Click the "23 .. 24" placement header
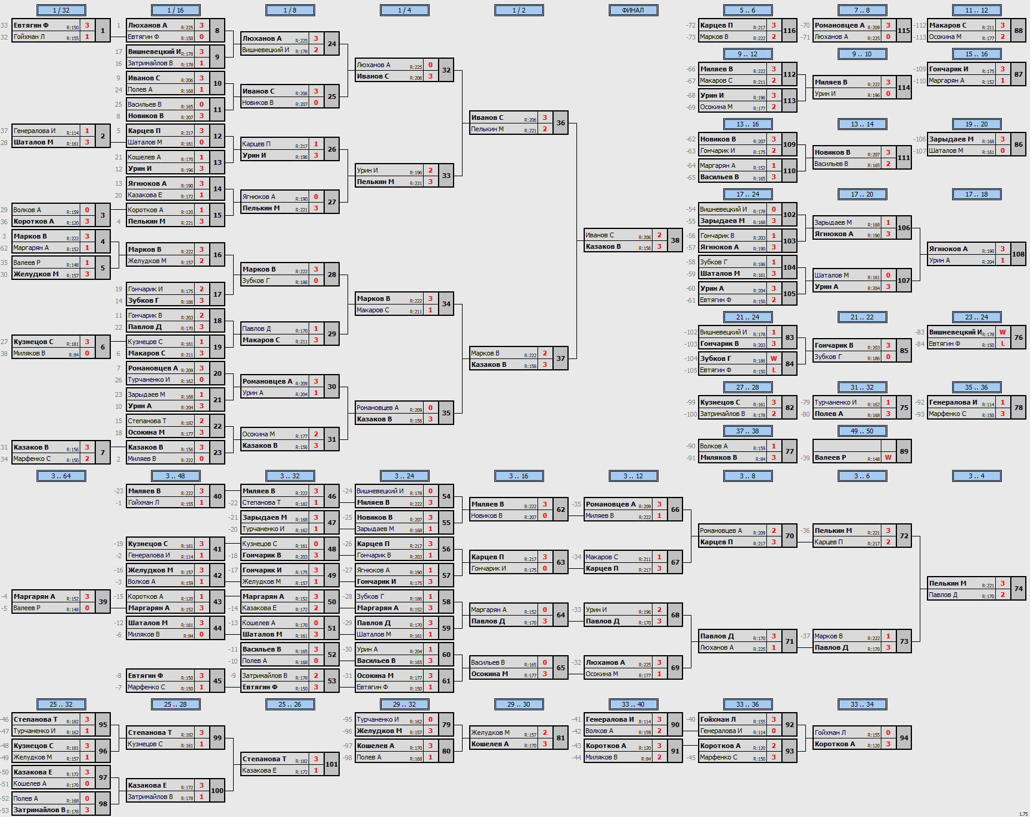This screenshot has width=1030, height=817. click(977, 317)
